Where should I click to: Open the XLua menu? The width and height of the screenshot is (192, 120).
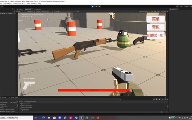tap(23, 4)
